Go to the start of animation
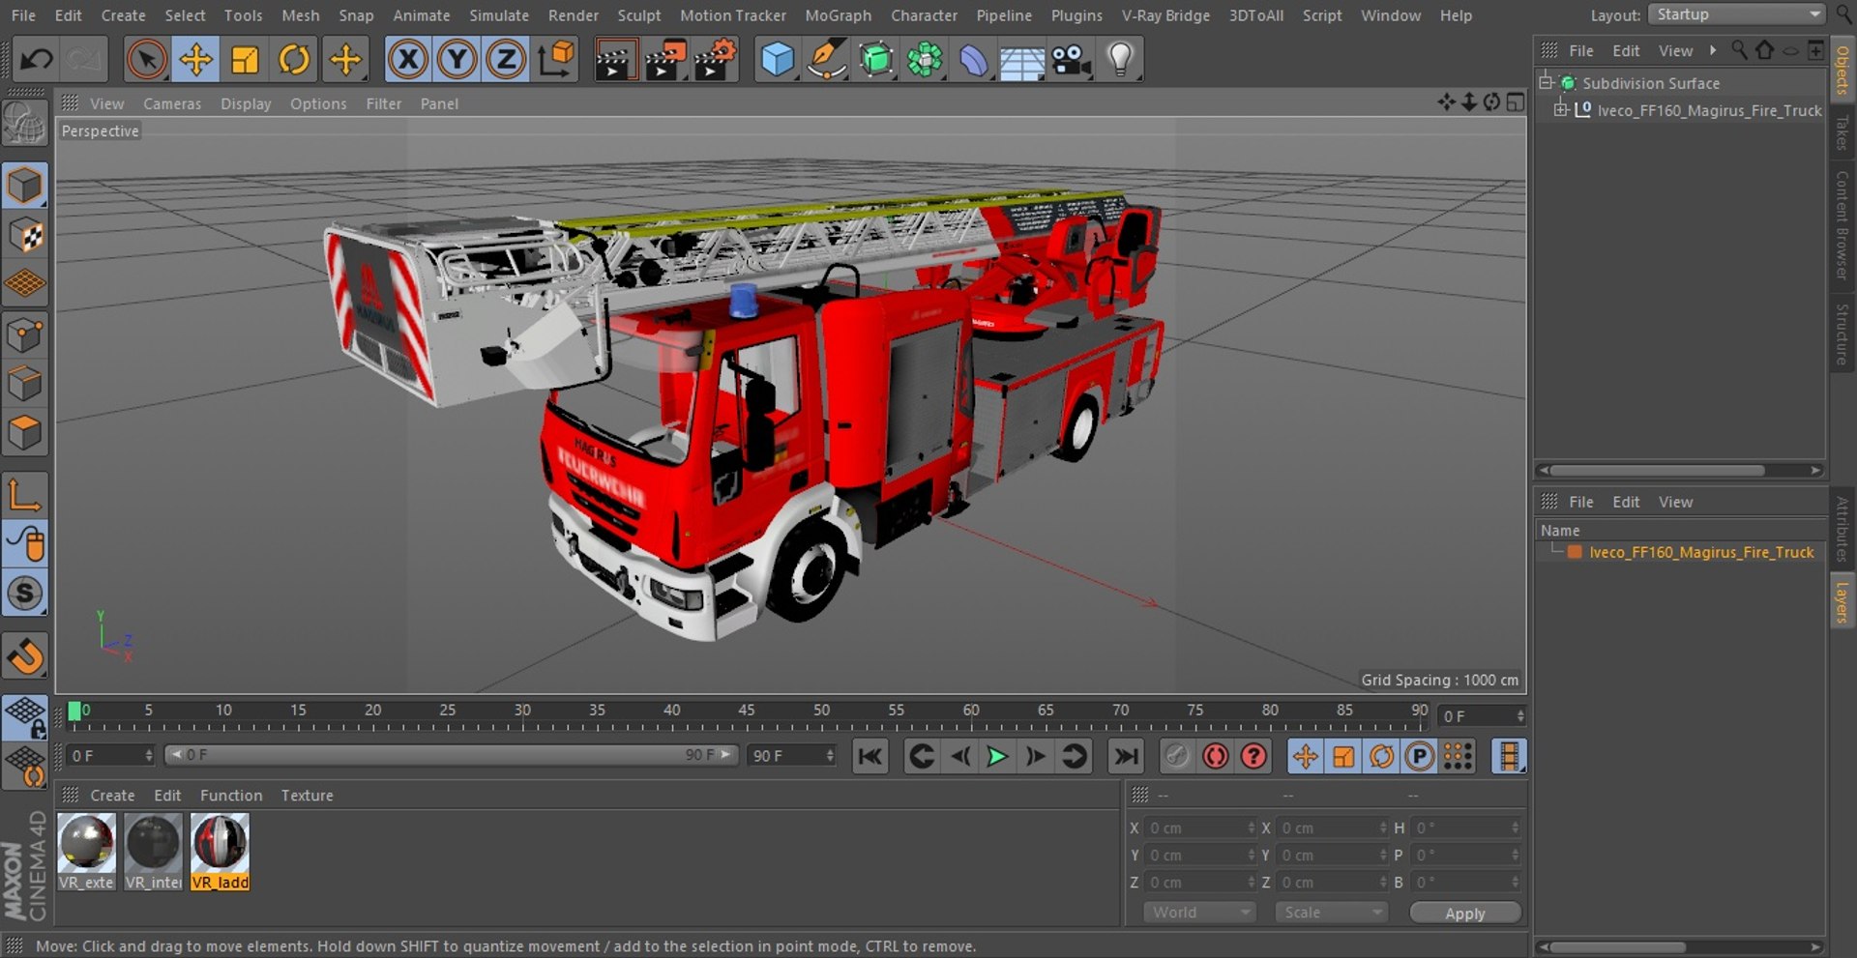This screenshot has width=1857, height=958. pos(870,756)
